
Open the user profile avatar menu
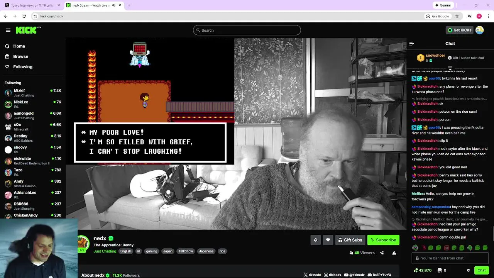coord(480,30)
